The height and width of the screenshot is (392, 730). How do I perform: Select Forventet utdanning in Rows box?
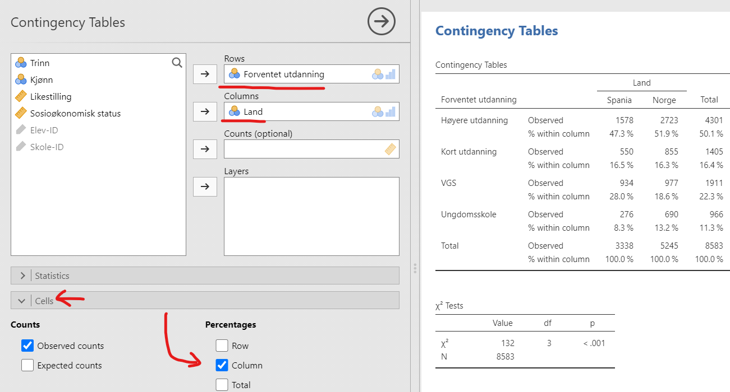click(283, 74)
